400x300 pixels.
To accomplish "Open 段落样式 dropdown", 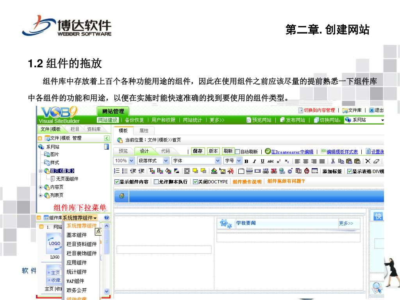I will (x=153, y=161).
